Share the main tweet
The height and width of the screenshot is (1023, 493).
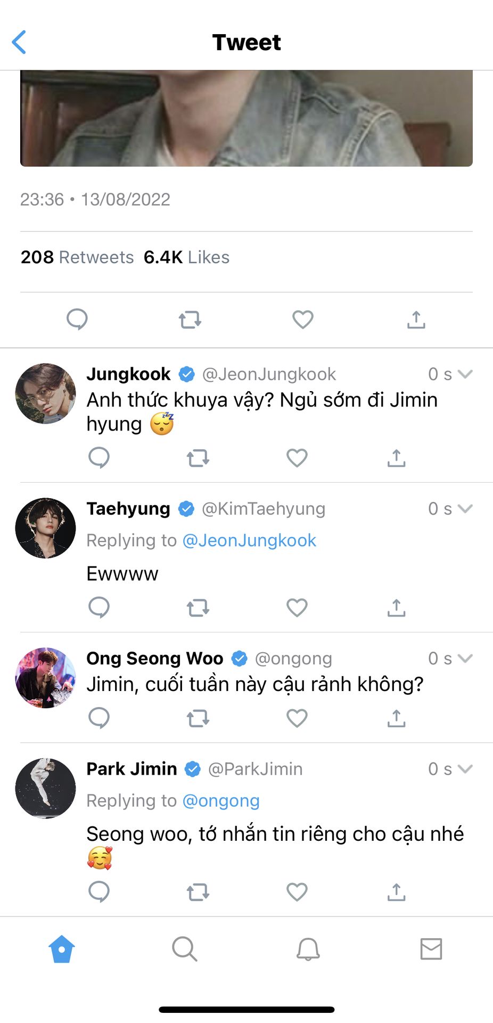416,320
